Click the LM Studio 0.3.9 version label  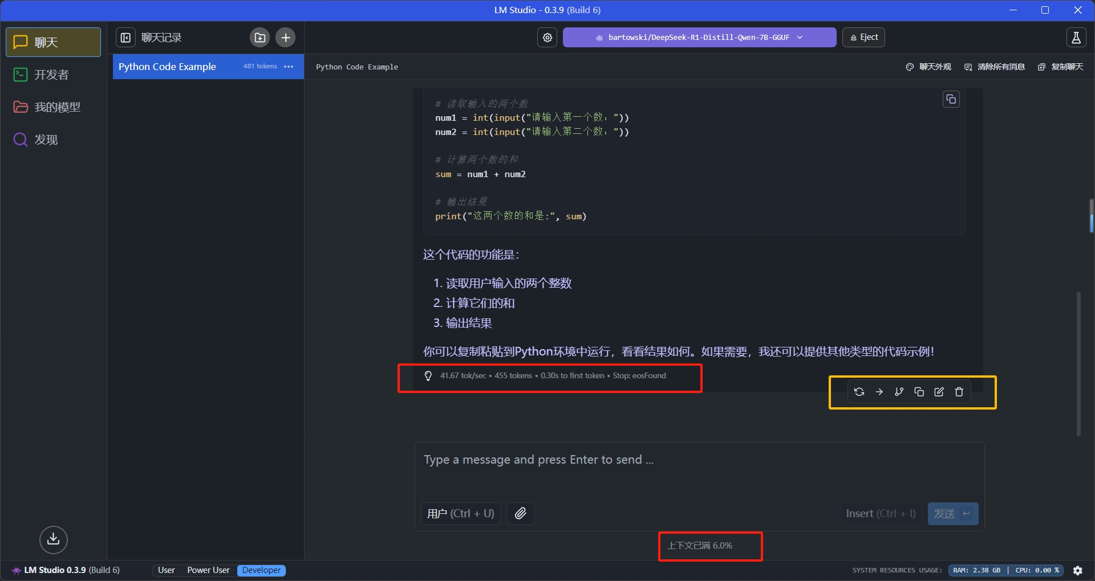(72, 570)
